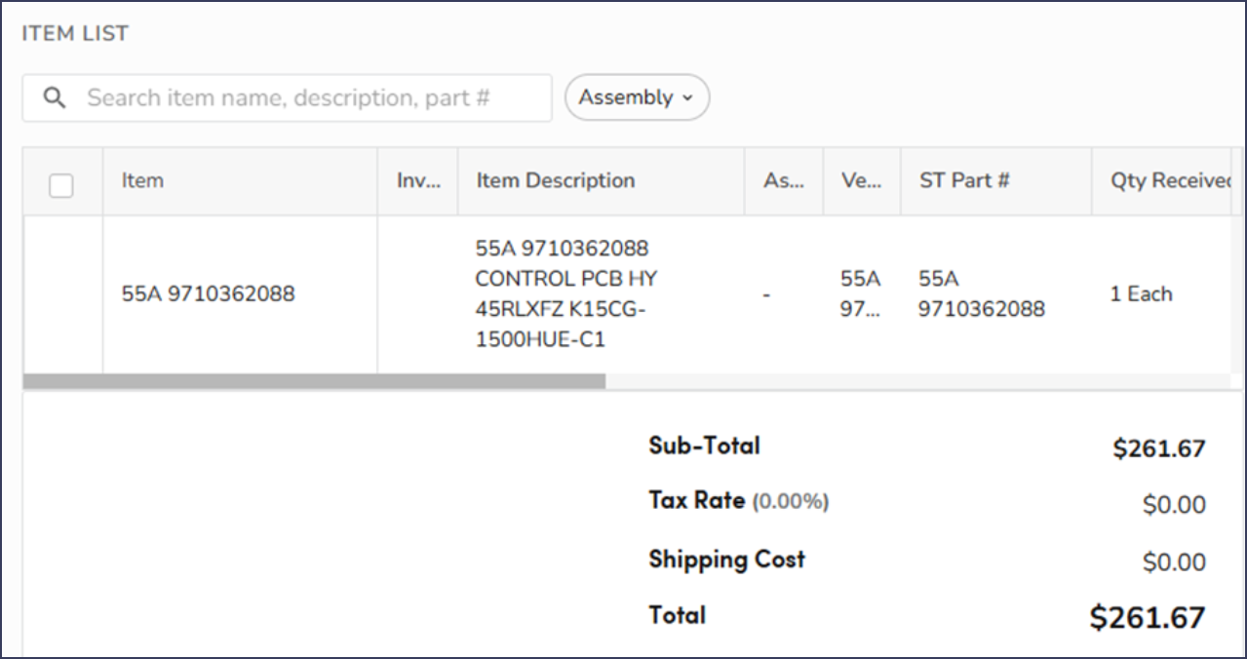Click the Sub-Total label

coord(704,446)
